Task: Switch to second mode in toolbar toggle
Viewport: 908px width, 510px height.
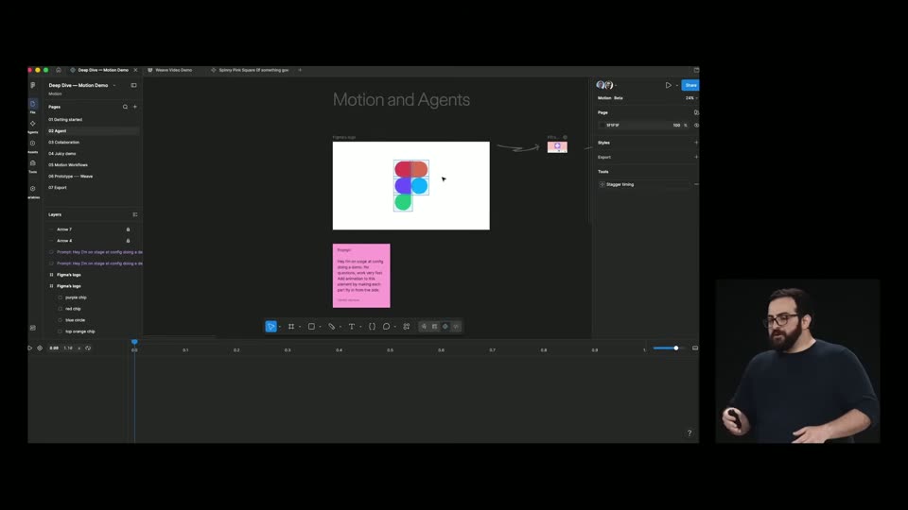Action: click(x=435, y=327)
